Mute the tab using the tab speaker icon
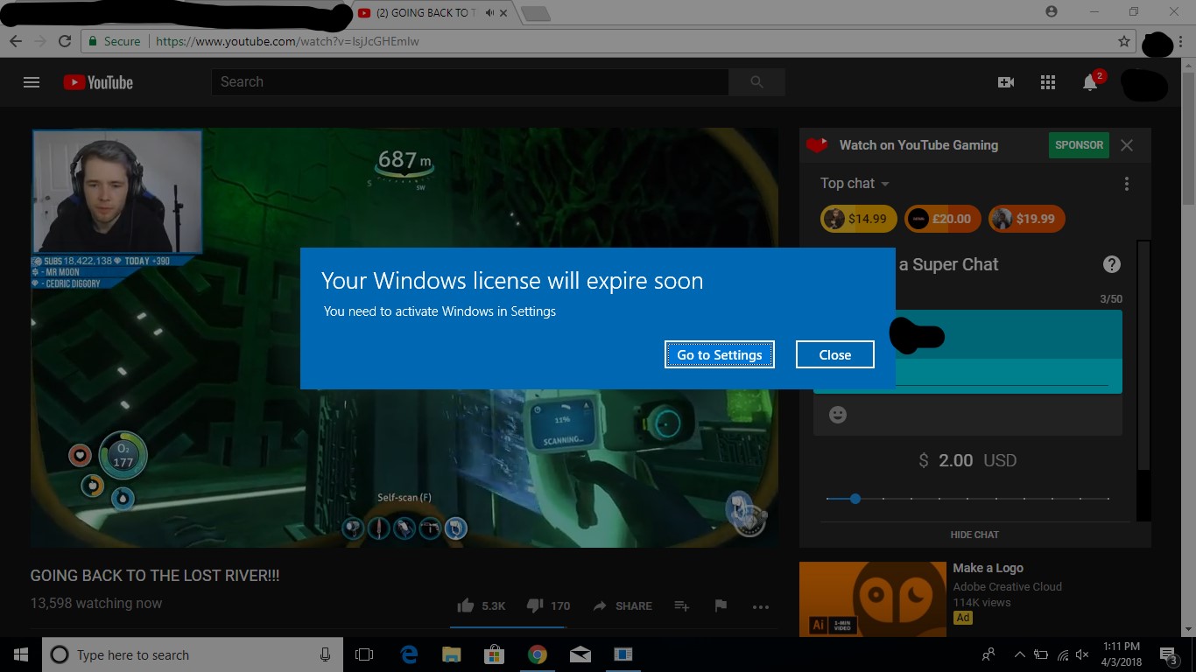Screen dimensions: 1196x672 490,12
